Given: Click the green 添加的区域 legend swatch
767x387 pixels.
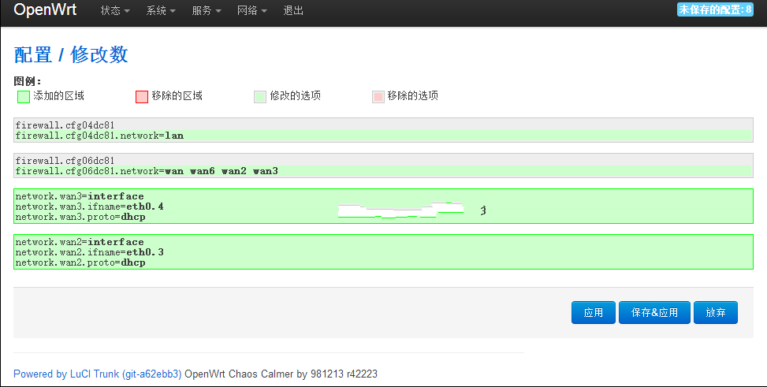Looking at the screenshot, I should coord(24,97).
